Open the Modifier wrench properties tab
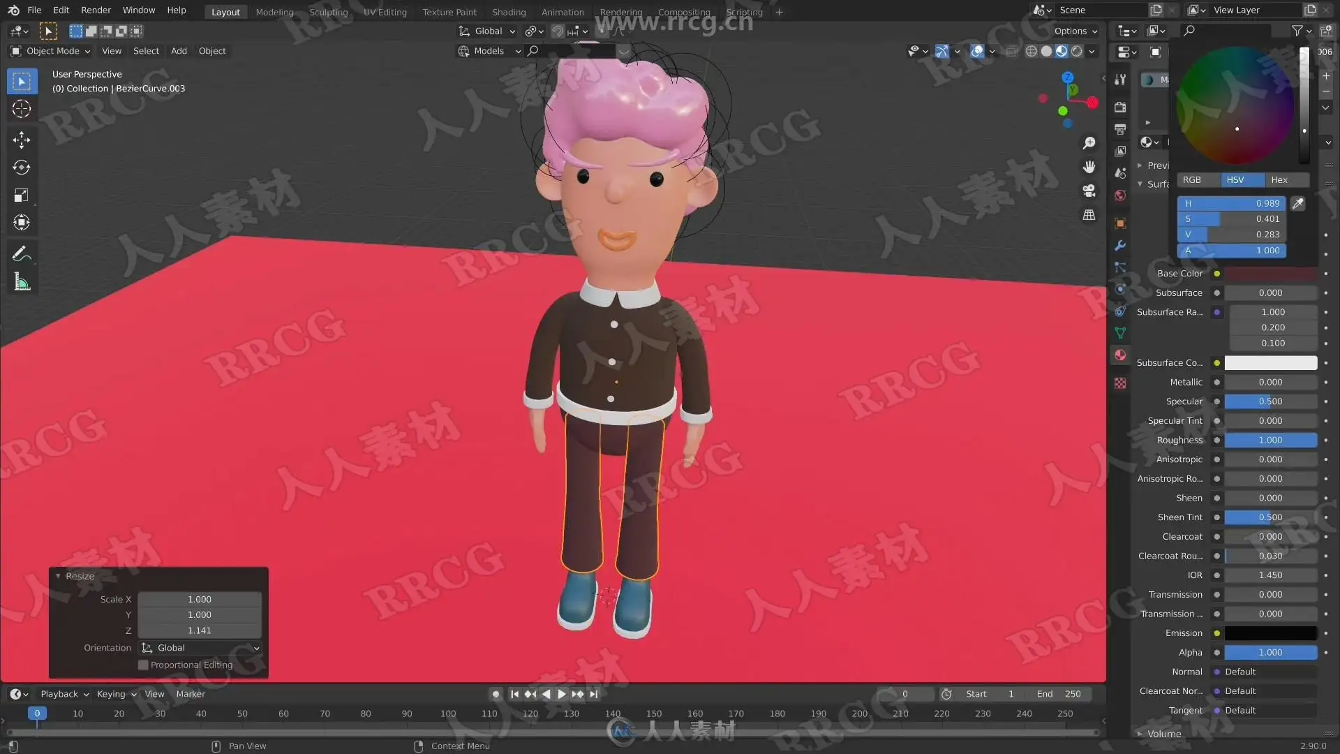This screenshot has width=1340, height=754. click(x=1120, y=246)
